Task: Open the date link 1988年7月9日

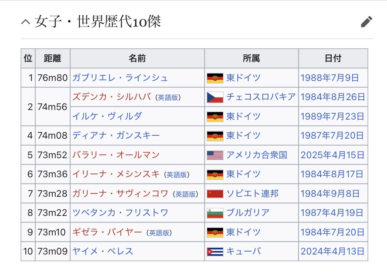Action: pos(329,78)
